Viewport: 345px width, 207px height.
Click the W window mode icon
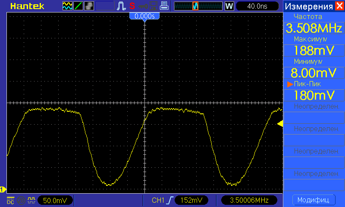229,6
